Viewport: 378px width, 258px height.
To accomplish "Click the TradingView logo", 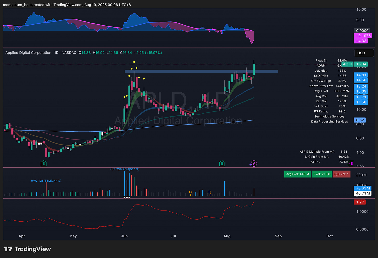I will point(27,249).
